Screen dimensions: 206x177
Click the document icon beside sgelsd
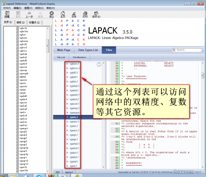pyautogui.click(x=18, y=115)
